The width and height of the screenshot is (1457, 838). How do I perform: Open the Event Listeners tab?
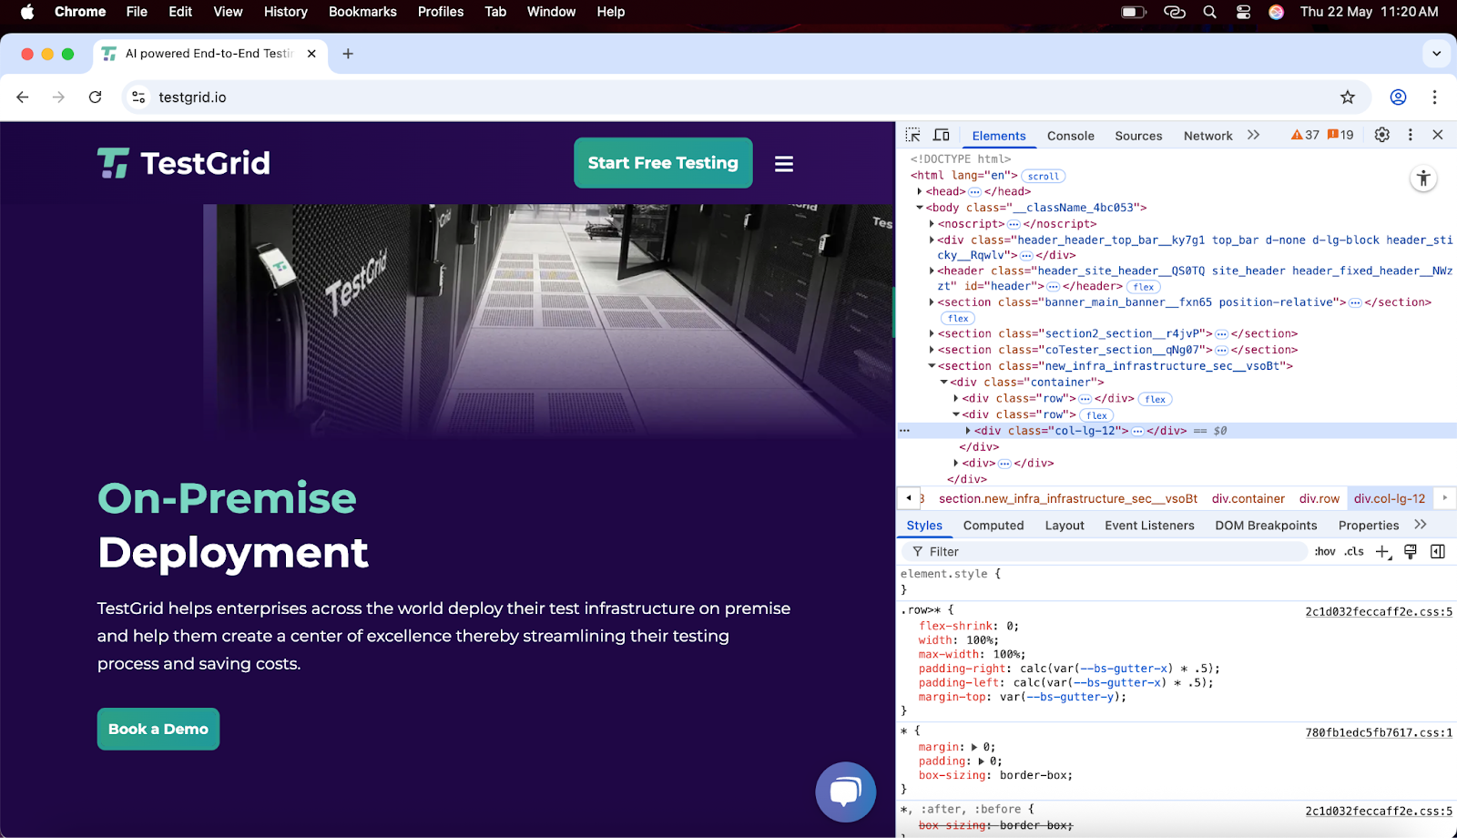(x=1149, y=526)
